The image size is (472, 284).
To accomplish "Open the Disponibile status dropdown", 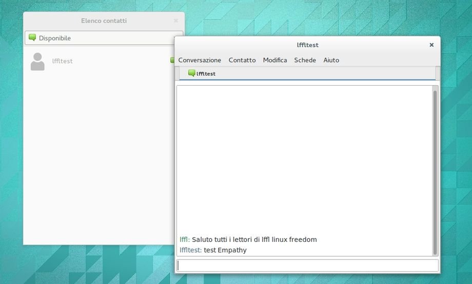I will (103, 38).
